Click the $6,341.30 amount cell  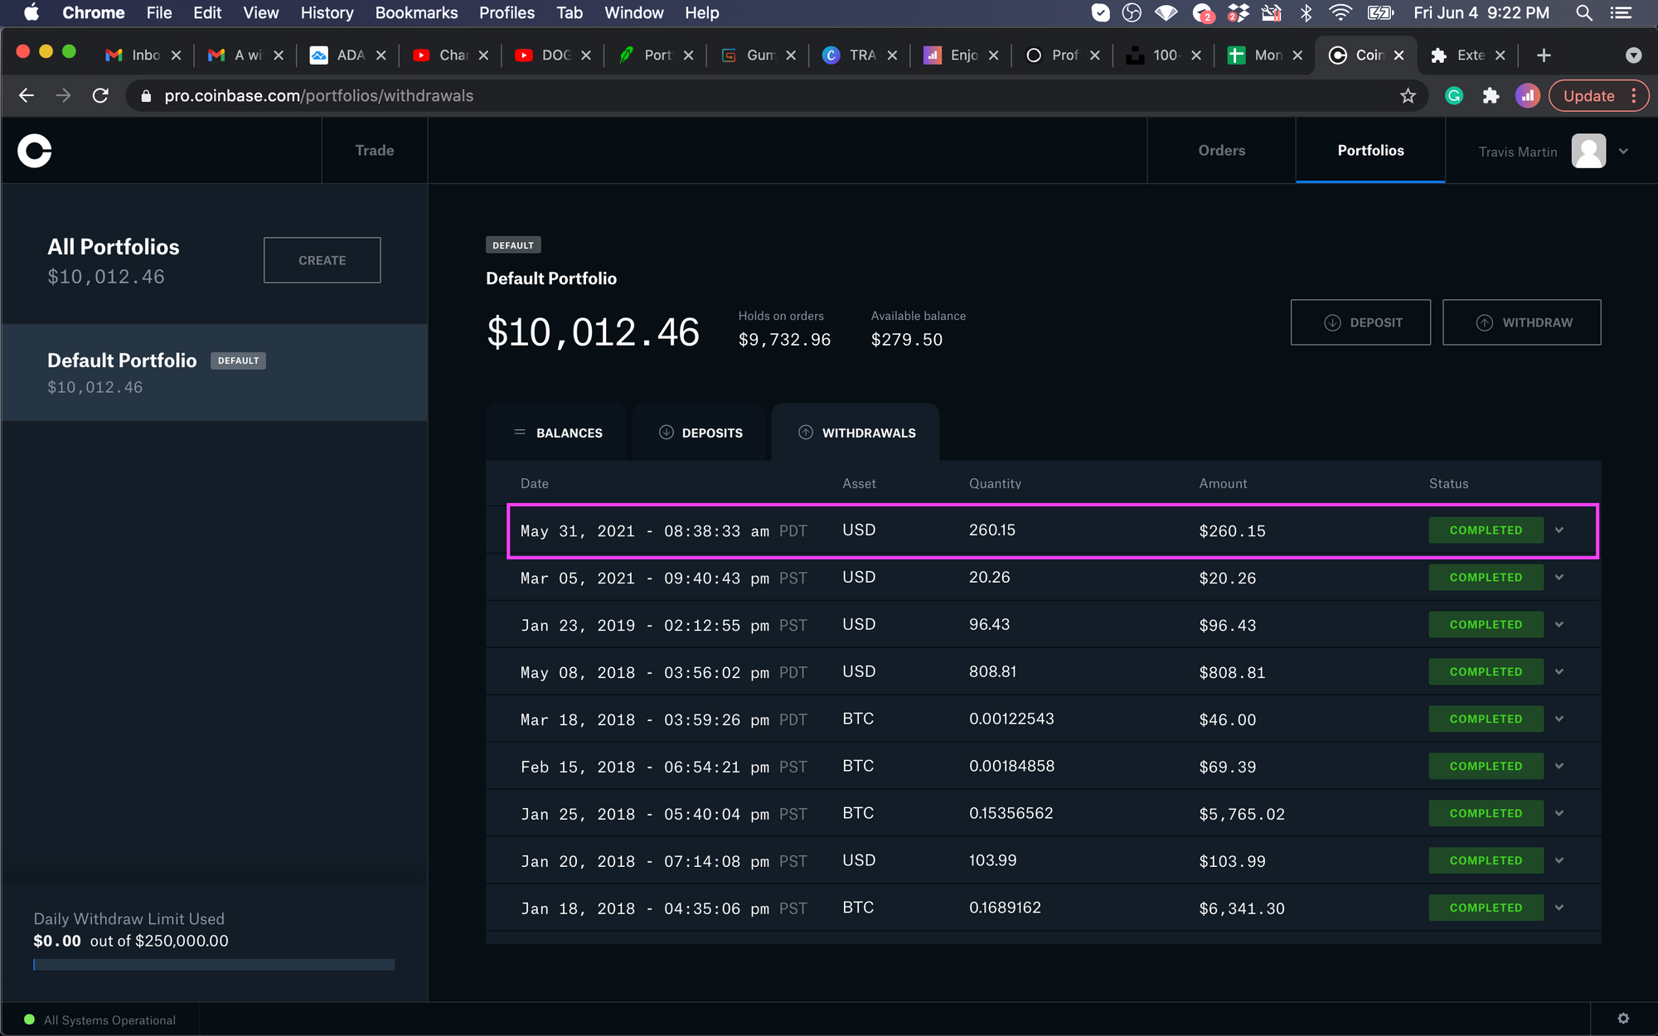1242,909
